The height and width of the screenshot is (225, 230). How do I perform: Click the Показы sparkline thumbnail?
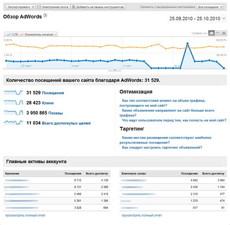click(x=14, y=112)
